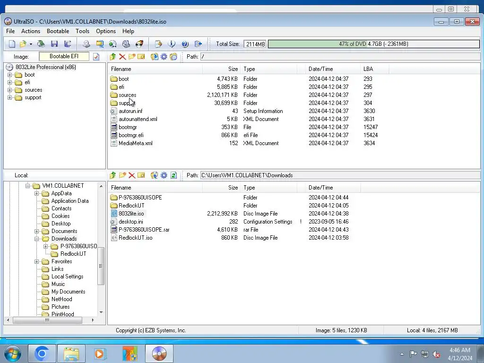Viewport: 484px width, 363px height.
Task: Click the Add Files toolbar icon
Action: click(158, 44)
